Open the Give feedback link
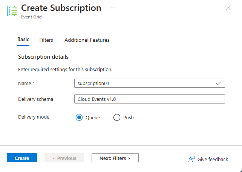The image size is (242, 172). (213, 159)
